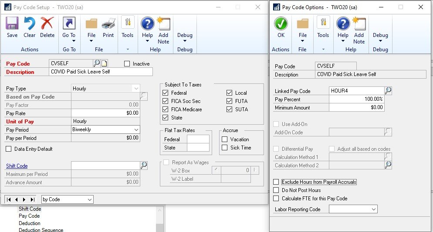
Task: Select Deduction in background list
Action: tap(30, 223)
